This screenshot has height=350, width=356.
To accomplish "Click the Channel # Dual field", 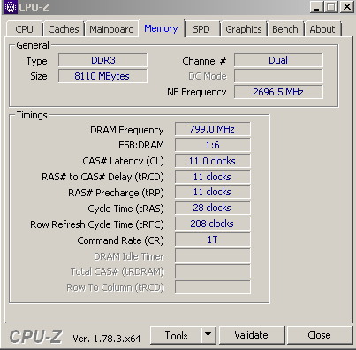I will pyautogui.click(x=278, y=60).
